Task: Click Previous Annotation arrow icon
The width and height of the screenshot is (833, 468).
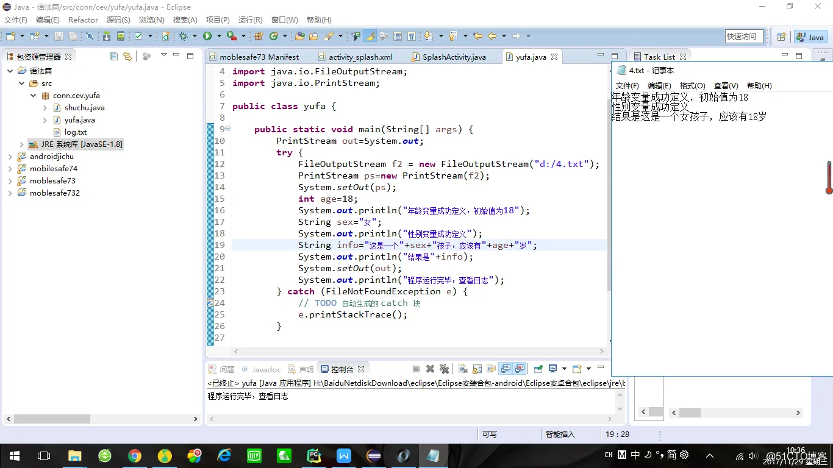Action: tap(452, 36)
